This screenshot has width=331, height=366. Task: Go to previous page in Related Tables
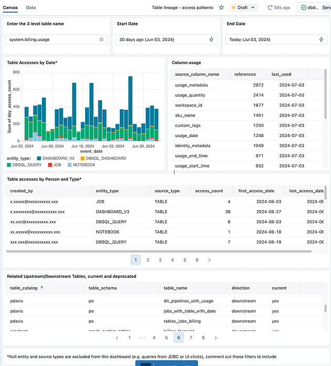[117, 338]
